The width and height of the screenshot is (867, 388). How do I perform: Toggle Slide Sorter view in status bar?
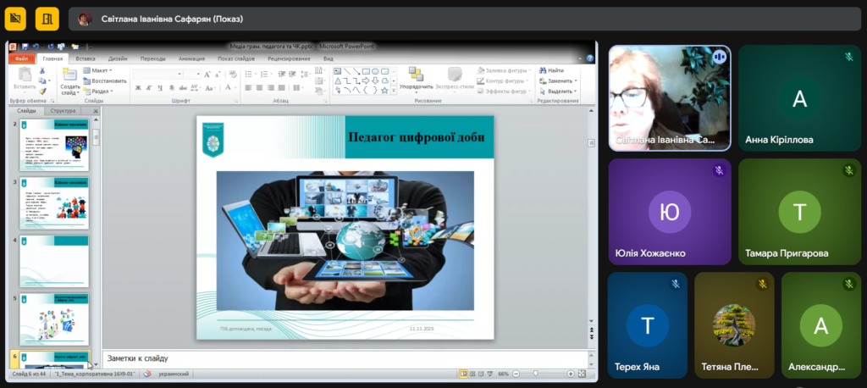(472, 374)
